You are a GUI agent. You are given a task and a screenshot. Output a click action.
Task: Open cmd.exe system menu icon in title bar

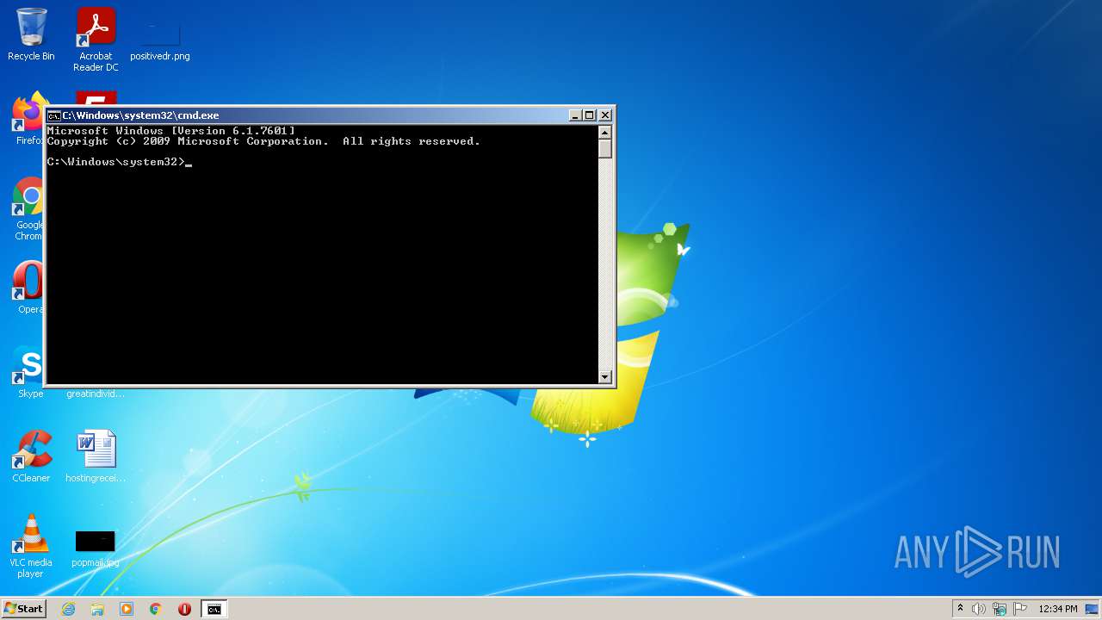[x=53, y=115]
